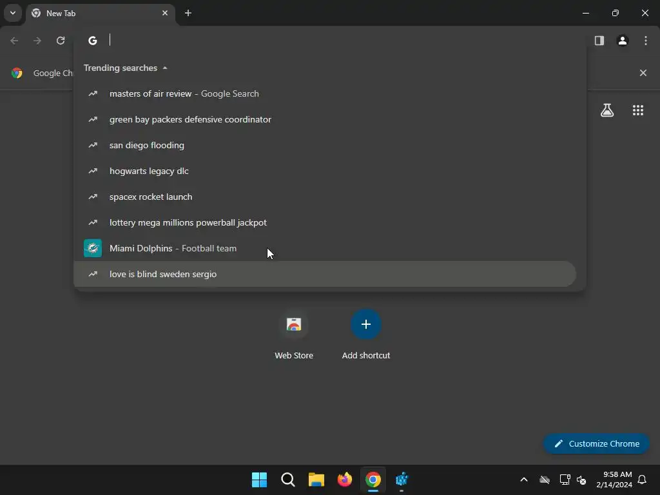
Task: Select hogwarts legacy dlc suggestion
Action: [x=325, y=171]
